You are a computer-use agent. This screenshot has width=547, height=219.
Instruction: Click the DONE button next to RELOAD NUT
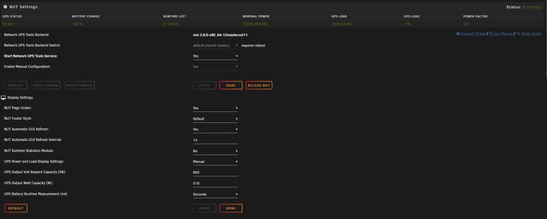tap(231, 85)
